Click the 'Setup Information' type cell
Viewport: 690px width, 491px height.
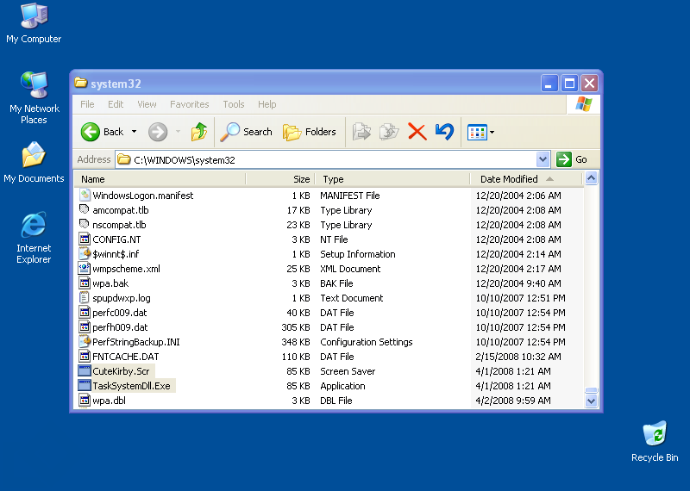click(358, 253)
